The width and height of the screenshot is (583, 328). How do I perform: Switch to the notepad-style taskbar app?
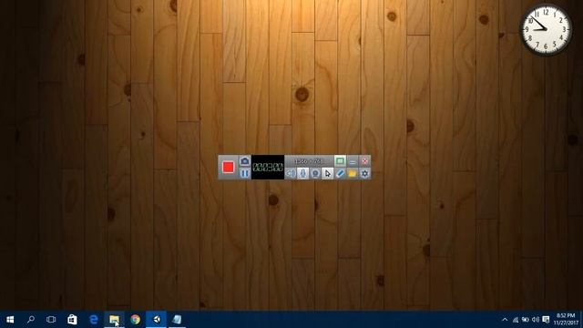pos(177,320)
